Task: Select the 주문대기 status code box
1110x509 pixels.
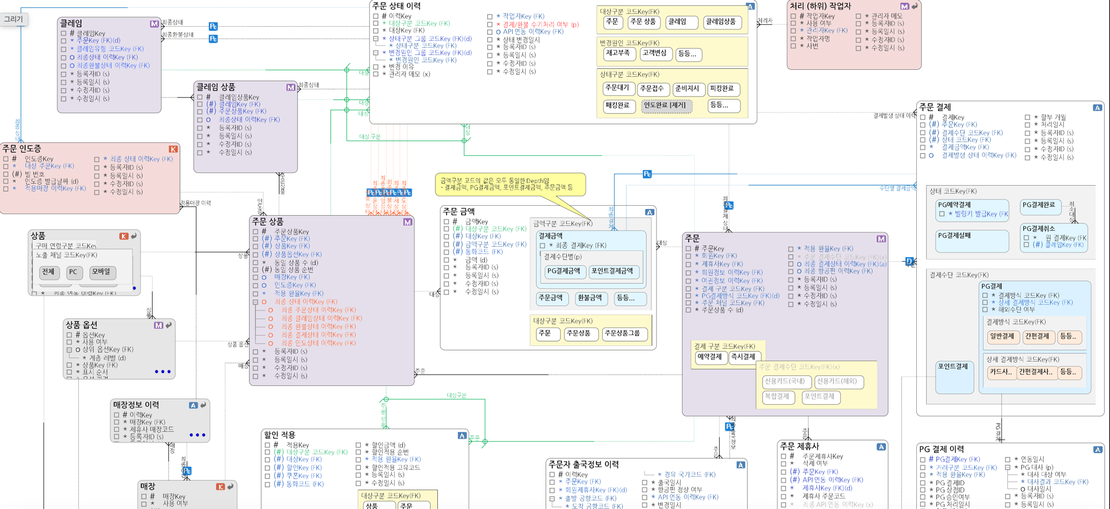Action: 618,89
